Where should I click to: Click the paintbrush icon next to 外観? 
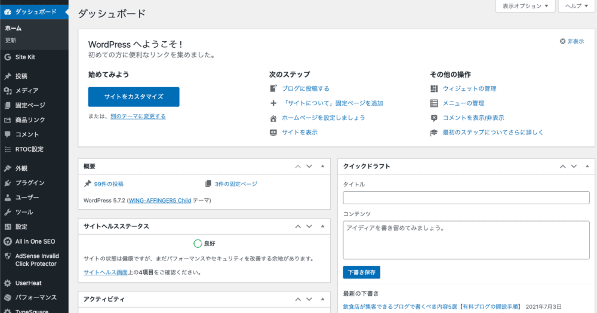[8, 168]
